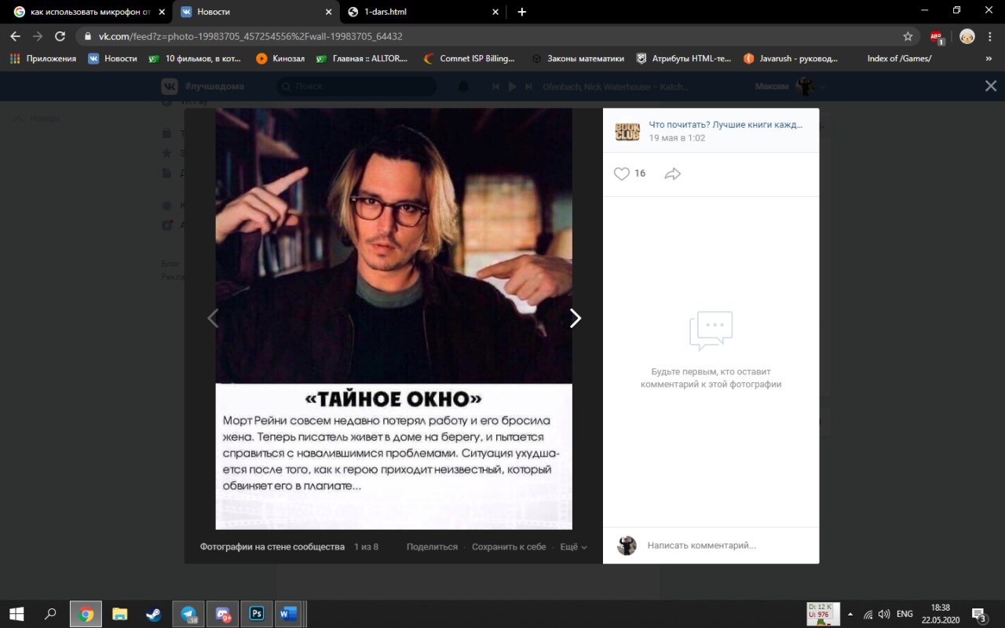Open the ABP ad blocker extension
The width and height of the screenshot is (1005, 628).
(x=937, y=36)
